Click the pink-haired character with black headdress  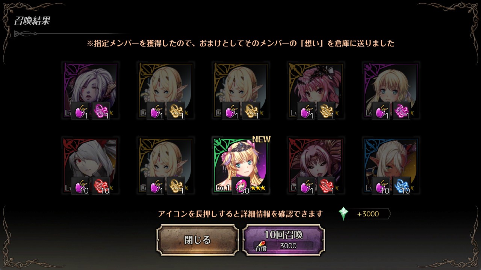click(x=316, y=90)
